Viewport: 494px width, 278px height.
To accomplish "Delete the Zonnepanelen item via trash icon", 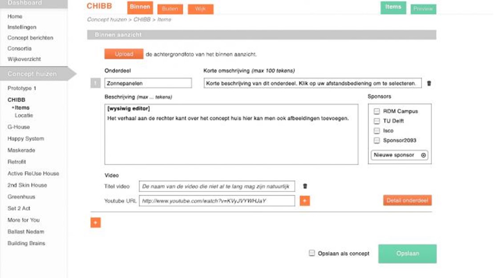I will coord(429,83).
